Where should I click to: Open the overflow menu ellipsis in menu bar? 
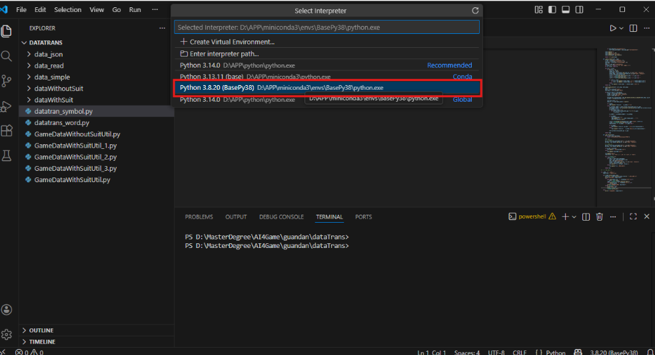155,9
